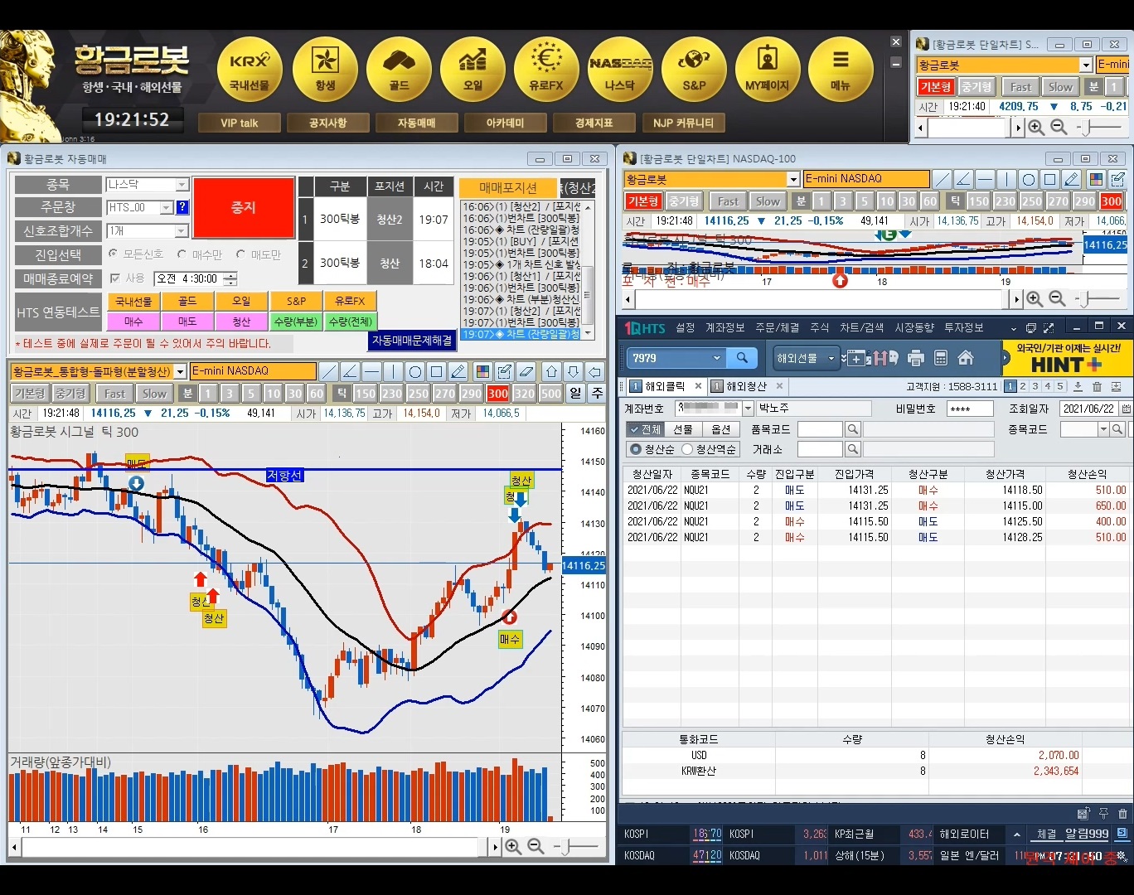The image size is (1134, 895).
Task: Open the 항셍 gold round button
Action: pos(325,70)
